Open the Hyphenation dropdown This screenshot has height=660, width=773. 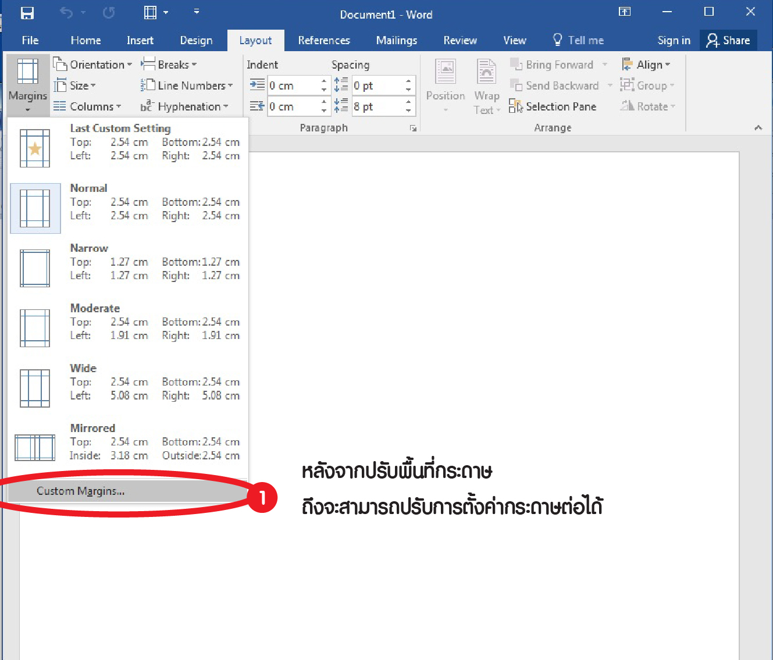click(184, 106)
